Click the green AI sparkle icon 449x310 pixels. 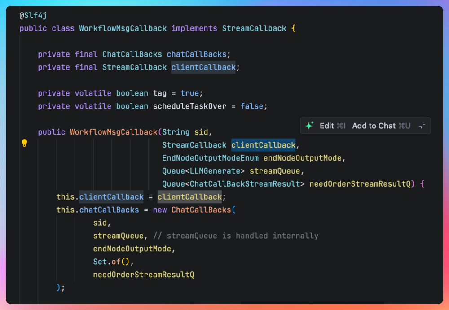309,126
